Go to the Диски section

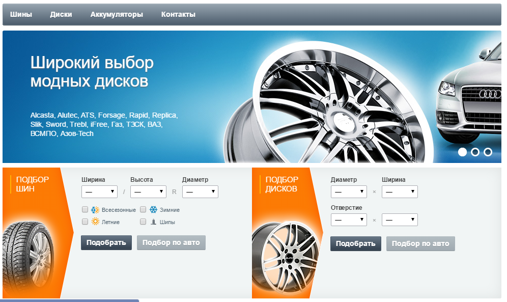point(61,15)
